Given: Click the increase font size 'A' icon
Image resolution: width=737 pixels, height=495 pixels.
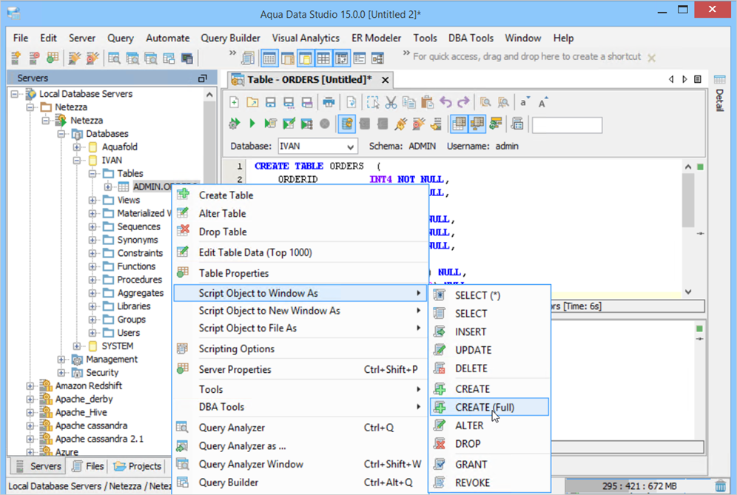Looking at the screenshot, I should pos(542,102).
